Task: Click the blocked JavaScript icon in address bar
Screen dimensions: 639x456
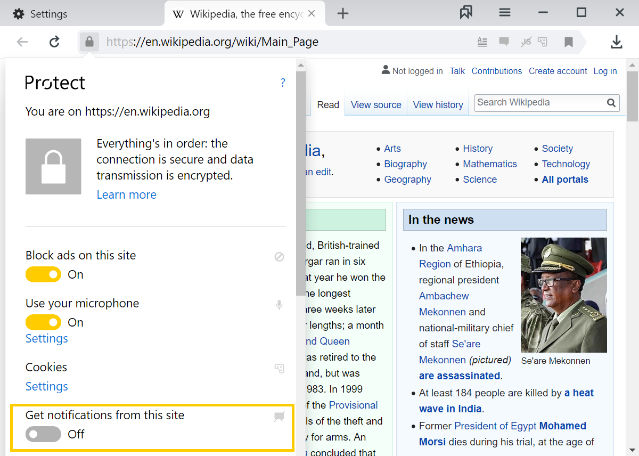Action: (526, 42)
